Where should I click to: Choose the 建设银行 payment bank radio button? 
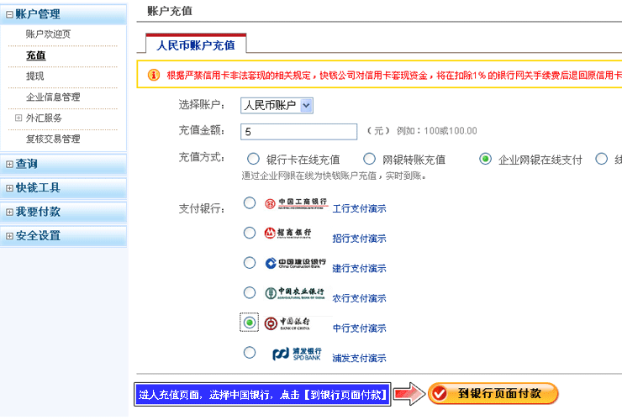pos(250,263)
